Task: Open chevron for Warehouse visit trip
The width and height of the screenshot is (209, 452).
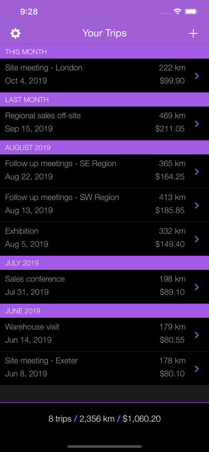Action: pos(197,334)
